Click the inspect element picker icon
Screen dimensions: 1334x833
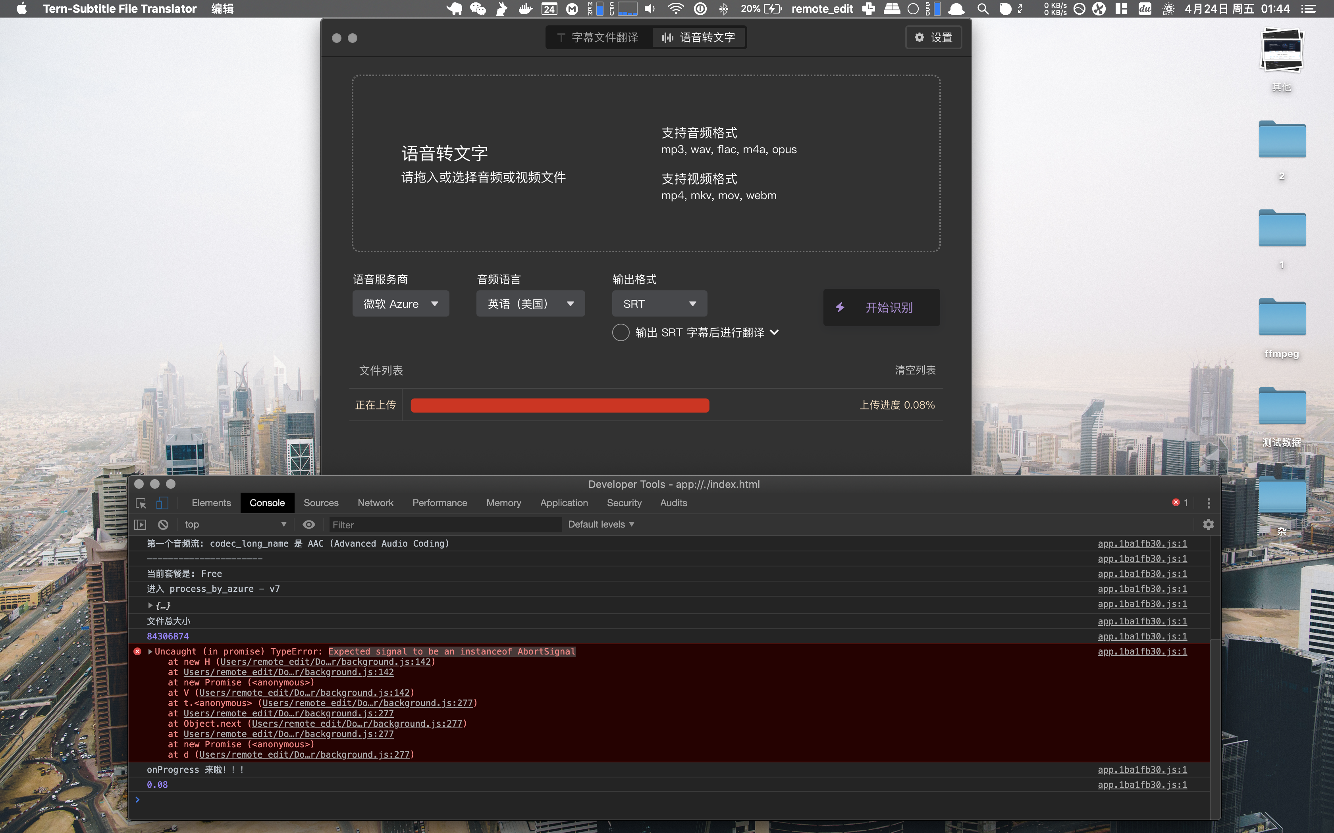(x=141, y=503)
